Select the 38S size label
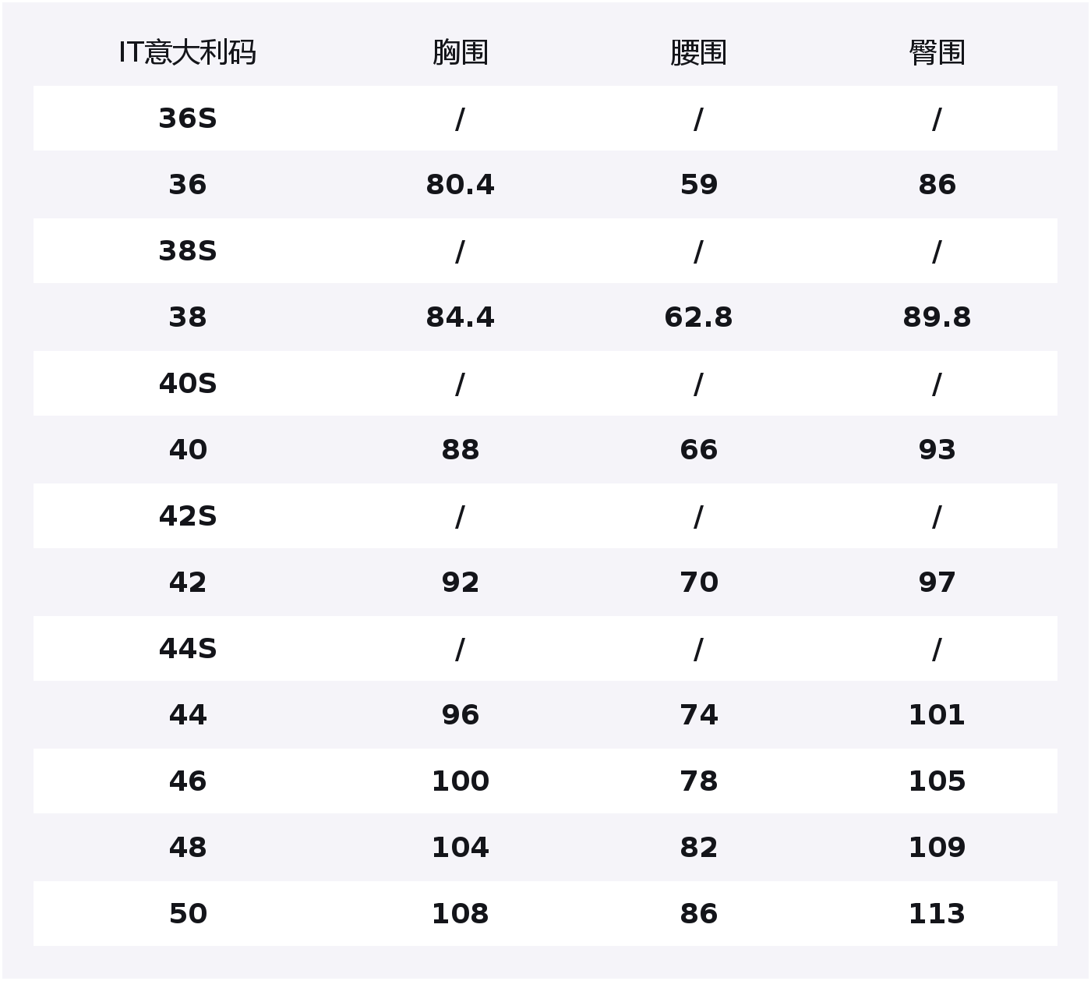 (x=187, y=251)
